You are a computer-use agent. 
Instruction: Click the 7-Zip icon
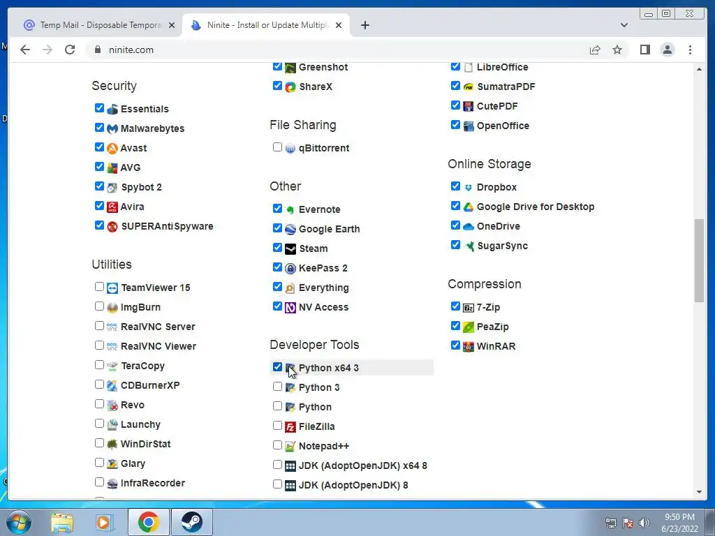[x=469, y=308]
